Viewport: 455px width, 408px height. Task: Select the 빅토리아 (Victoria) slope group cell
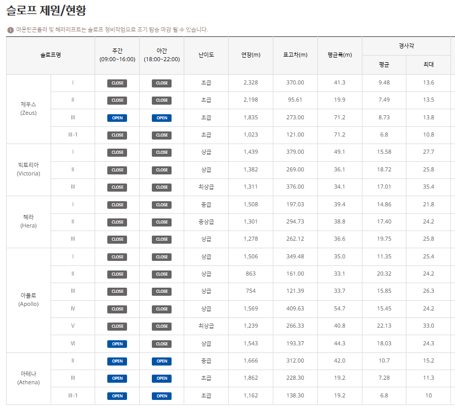[28, 170]
